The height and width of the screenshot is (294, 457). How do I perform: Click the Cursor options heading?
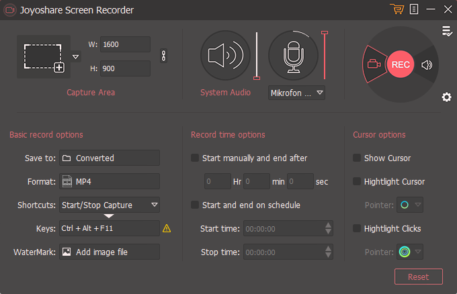pyautogui.click(x=379, y=134)
